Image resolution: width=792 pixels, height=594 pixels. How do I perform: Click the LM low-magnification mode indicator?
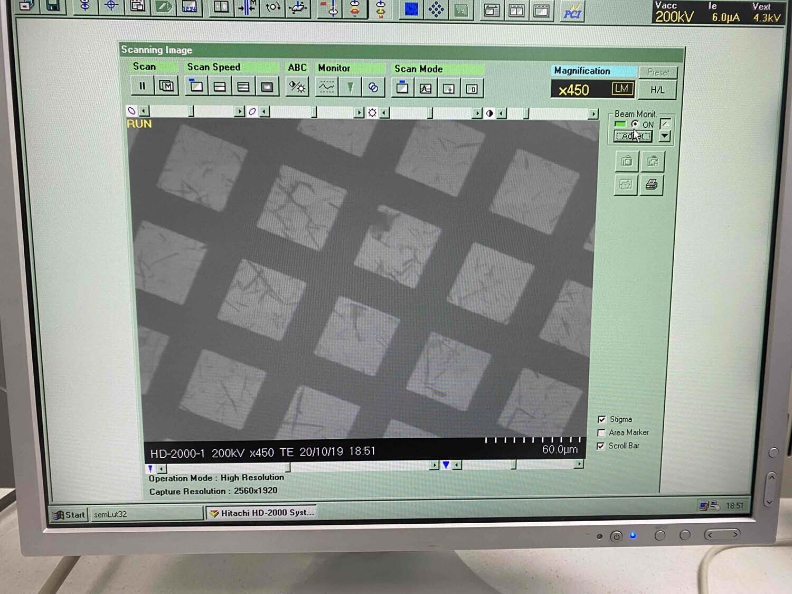tap(621, 89)
